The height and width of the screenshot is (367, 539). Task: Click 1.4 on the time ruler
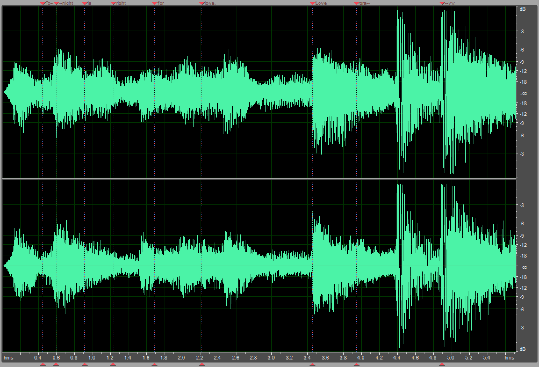pos(128,358)
